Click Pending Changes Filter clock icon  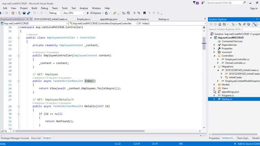pos(233,24)
